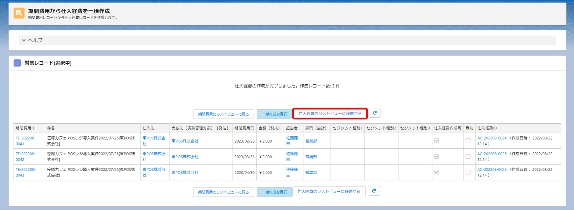Click the セグメント種別1 column header
The image size is (574, 210).
[347, 128]
